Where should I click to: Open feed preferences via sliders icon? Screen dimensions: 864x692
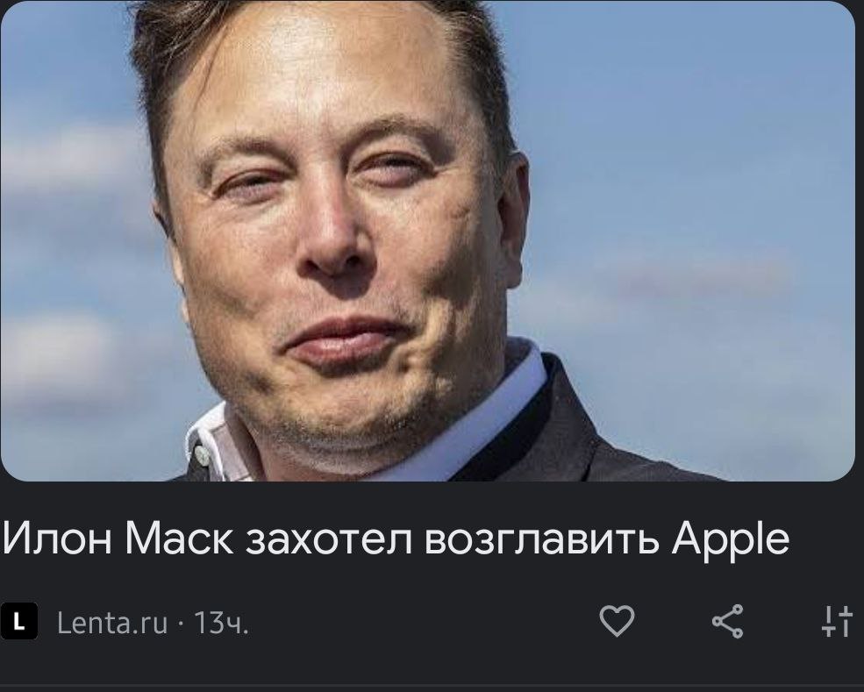click(x=837, y=621)
